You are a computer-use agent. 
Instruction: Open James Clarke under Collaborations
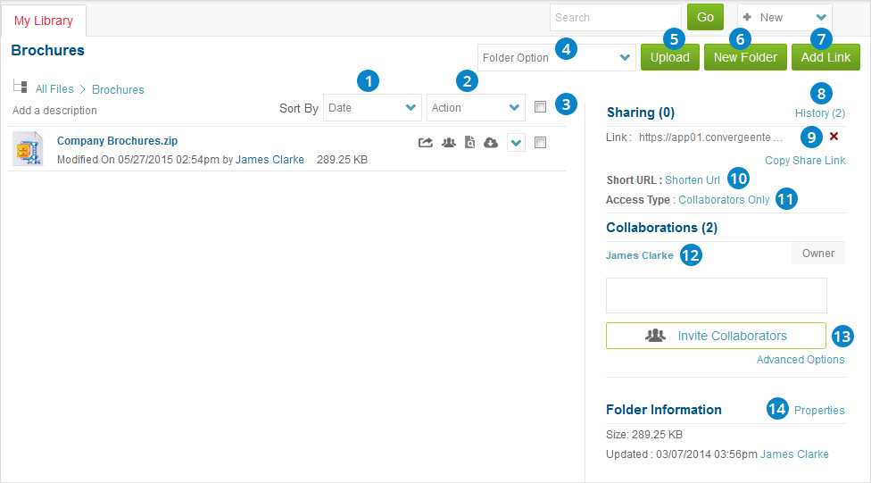[639, 255]
